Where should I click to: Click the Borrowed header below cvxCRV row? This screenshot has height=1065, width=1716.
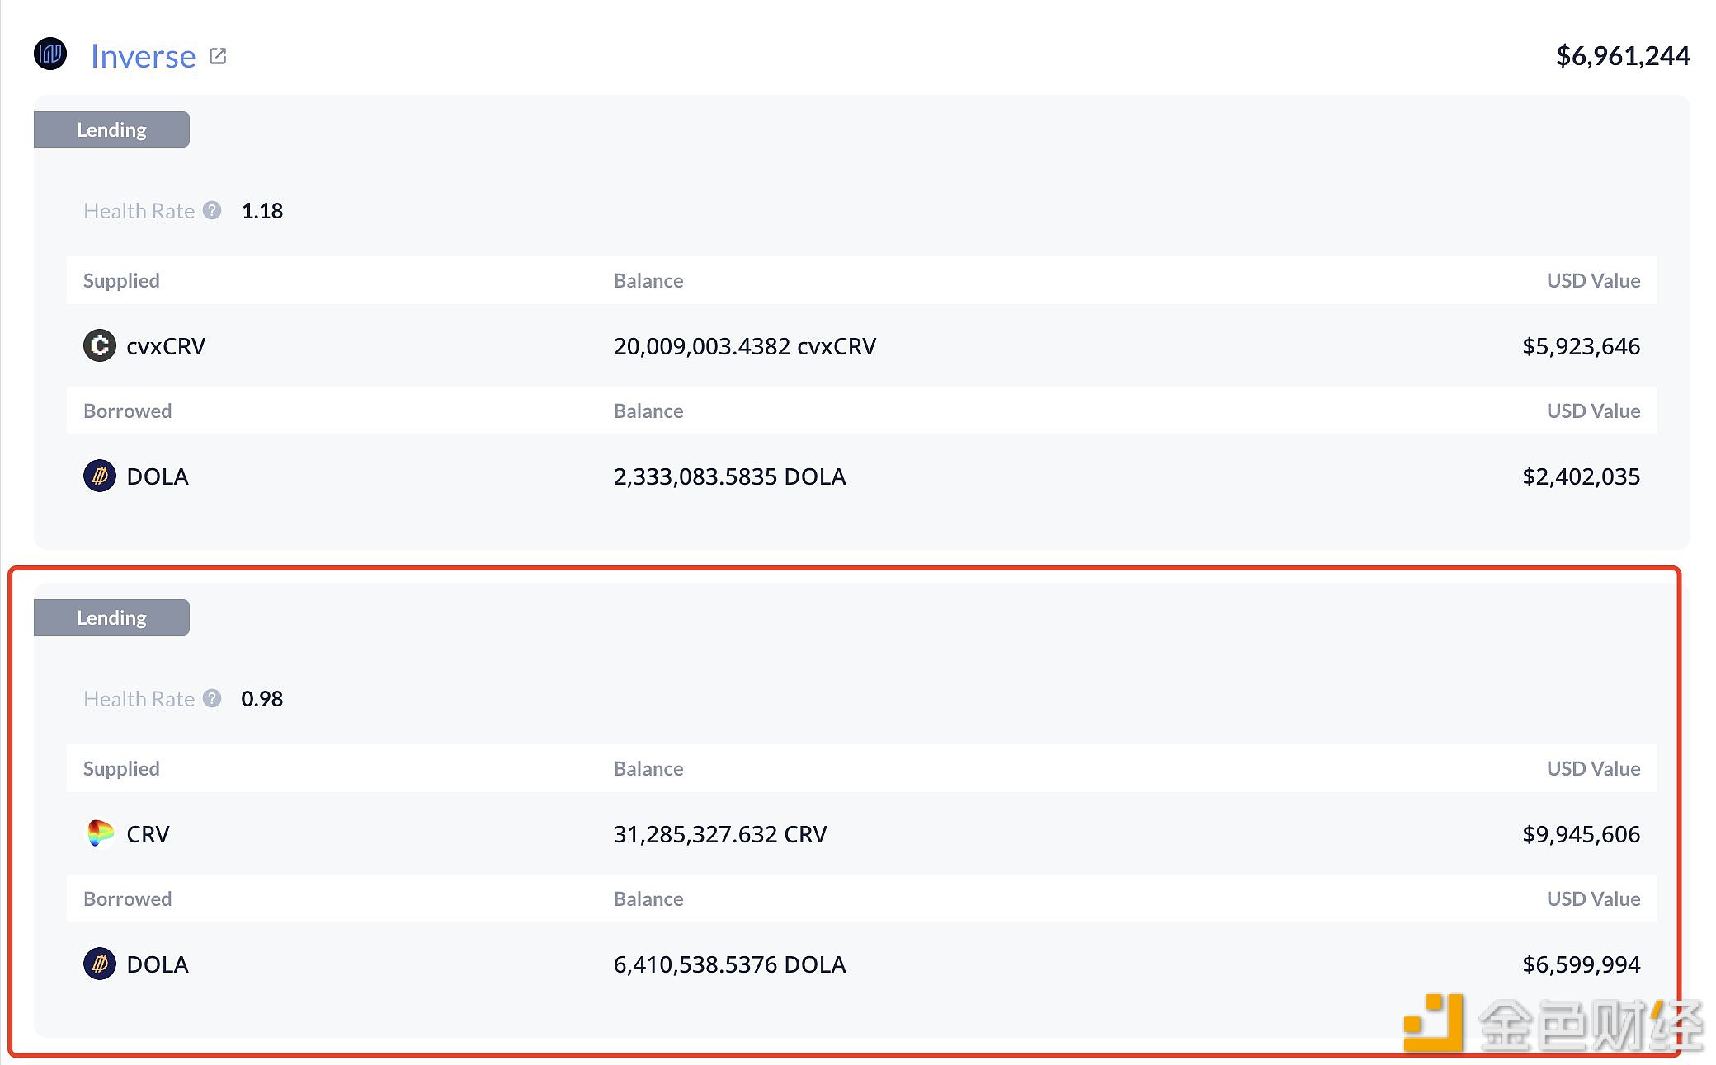click(128, 411)
